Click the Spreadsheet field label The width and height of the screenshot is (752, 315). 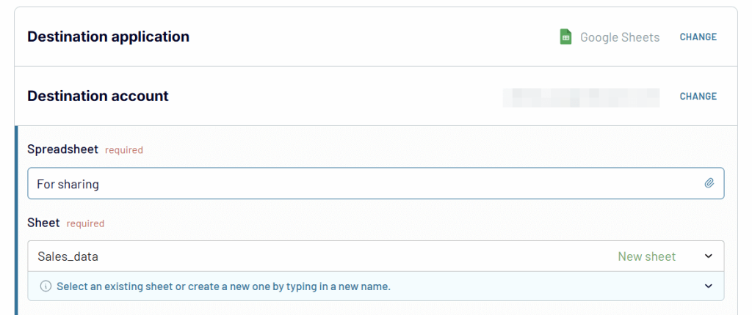pos(63,149)
